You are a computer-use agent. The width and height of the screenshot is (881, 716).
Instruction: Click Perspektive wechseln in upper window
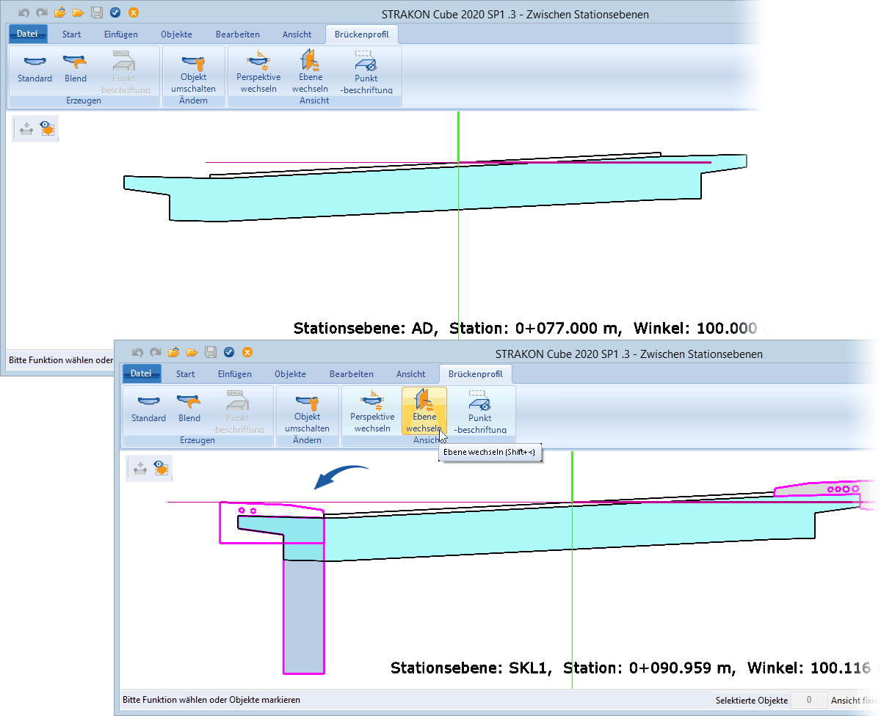[258, 72]
